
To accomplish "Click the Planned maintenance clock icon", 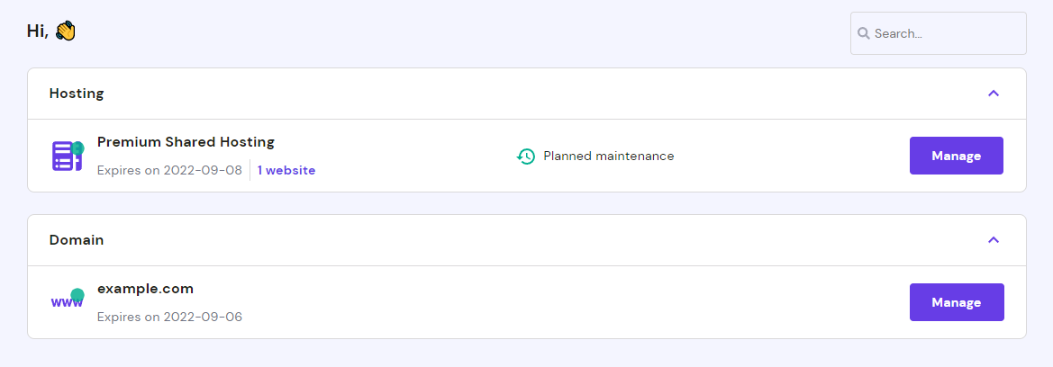I will (526, 157).
